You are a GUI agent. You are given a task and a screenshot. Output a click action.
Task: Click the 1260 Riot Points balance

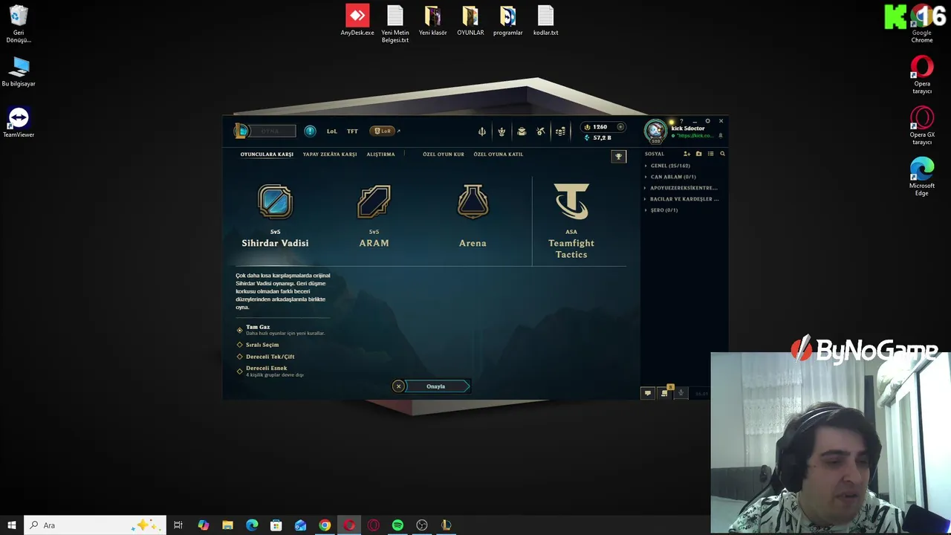click(600, 127)
